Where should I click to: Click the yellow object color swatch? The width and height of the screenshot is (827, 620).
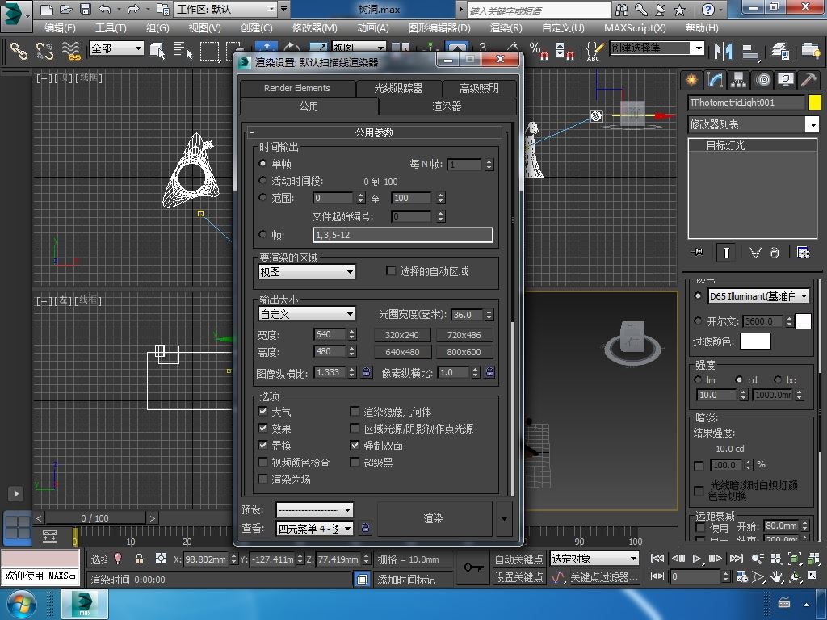coord(814,103)
